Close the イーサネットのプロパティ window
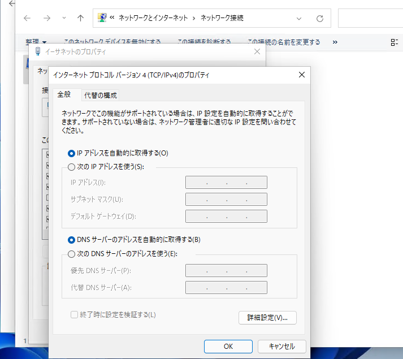Screen dimensions: 403x359 click(258, 51)
